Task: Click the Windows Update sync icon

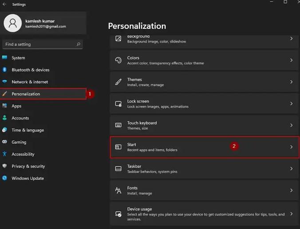Action: point(4,178)
